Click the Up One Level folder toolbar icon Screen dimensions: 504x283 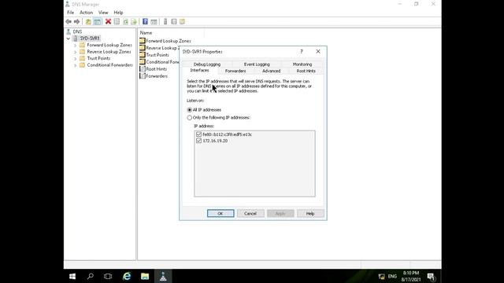click(x=88, y=21)
